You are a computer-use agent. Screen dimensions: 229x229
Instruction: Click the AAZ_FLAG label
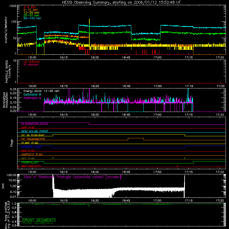[28, 158]
